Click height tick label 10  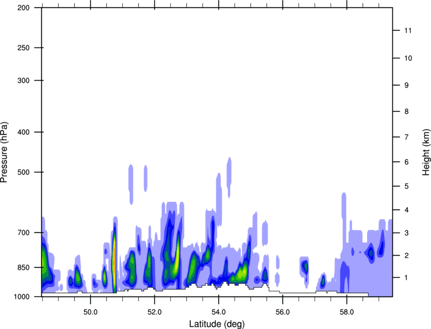(x=408, y=58)
